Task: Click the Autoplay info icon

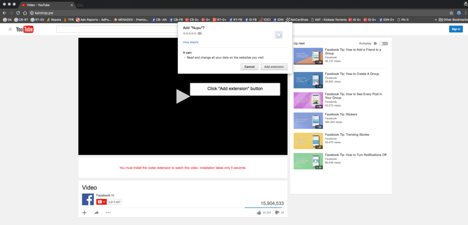Action: tap(375, 43)
